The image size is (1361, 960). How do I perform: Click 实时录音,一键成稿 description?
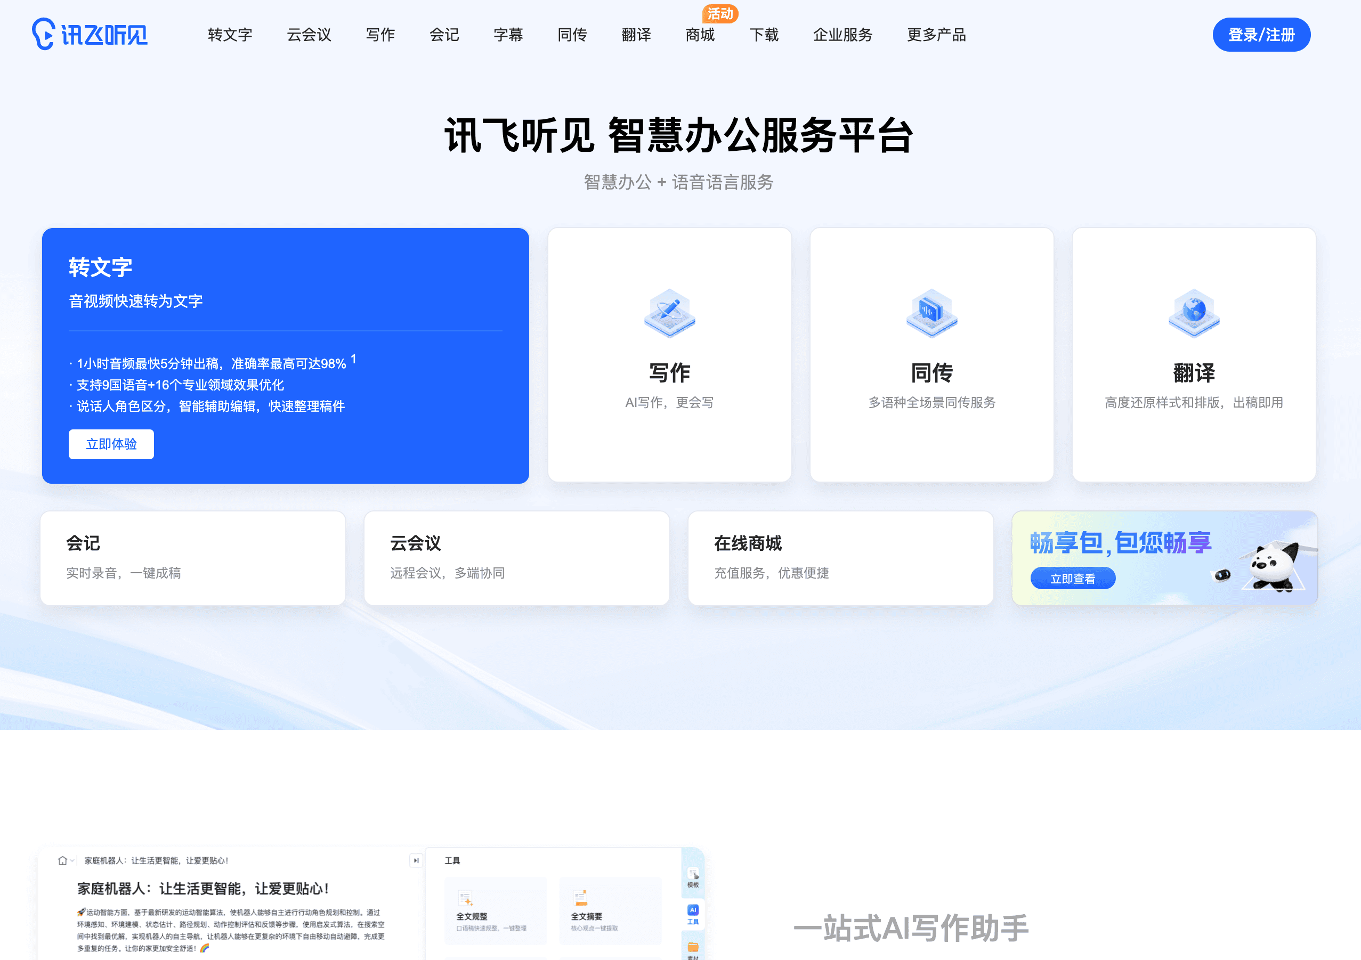coord(123,573)
